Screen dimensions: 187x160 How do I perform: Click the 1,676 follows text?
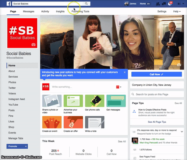(x=146, y=150)
